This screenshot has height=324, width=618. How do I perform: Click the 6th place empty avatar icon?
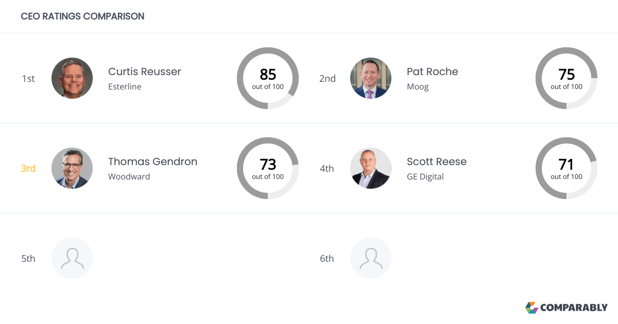coord(371,258)
